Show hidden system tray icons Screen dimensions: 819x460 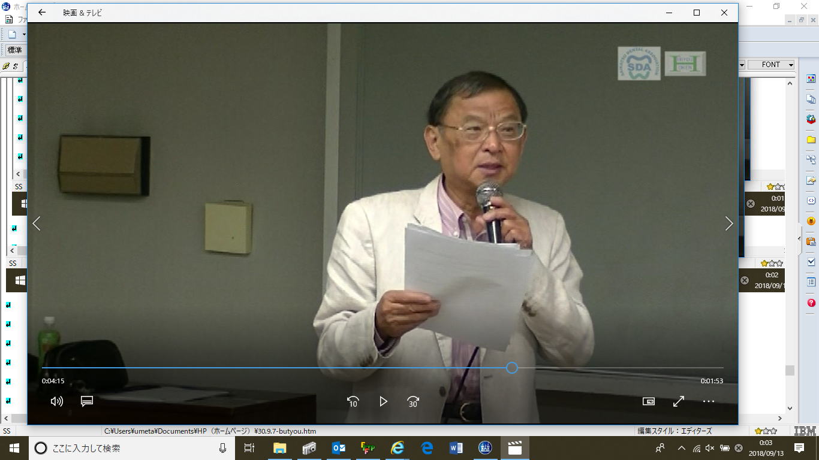[x=681, y=448]
